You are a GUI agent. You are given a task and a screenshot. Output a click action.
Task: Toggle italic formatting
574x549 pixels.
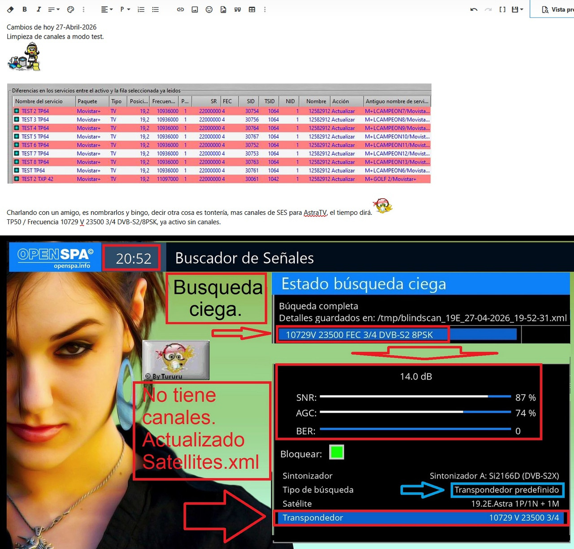coord(39,9)
